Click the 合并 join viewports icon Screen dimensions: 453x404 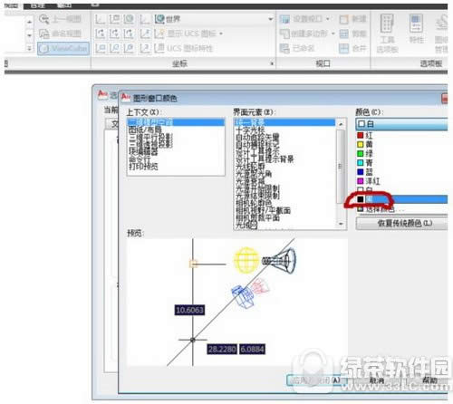pyautogui.click(x=344, y=48)
